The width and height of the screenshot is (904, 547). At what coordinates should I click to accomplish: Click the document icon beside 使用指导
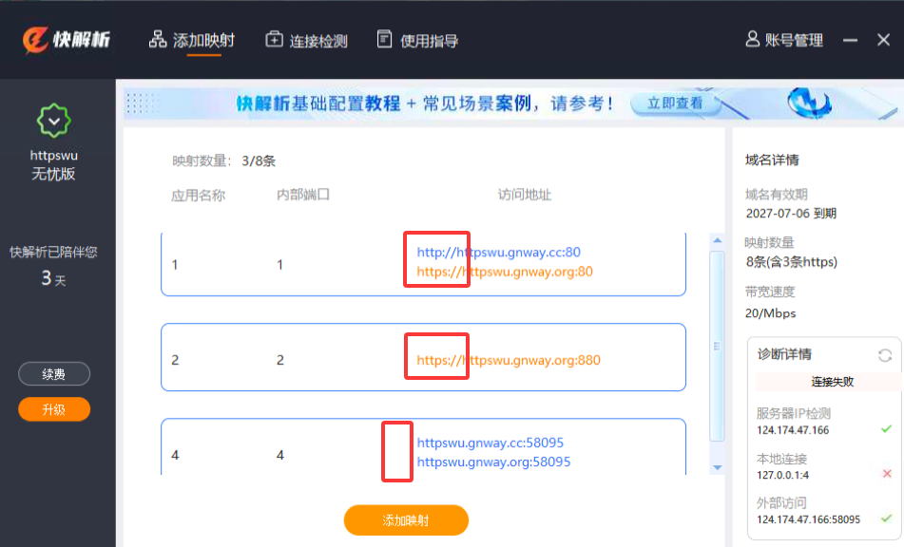click(x=385, y=39)
